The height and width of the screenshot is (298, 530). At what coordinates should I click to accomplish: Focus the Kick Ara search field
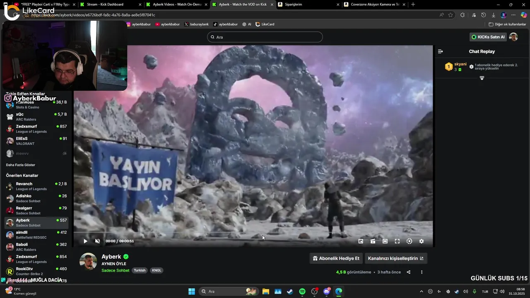[265, 37]
